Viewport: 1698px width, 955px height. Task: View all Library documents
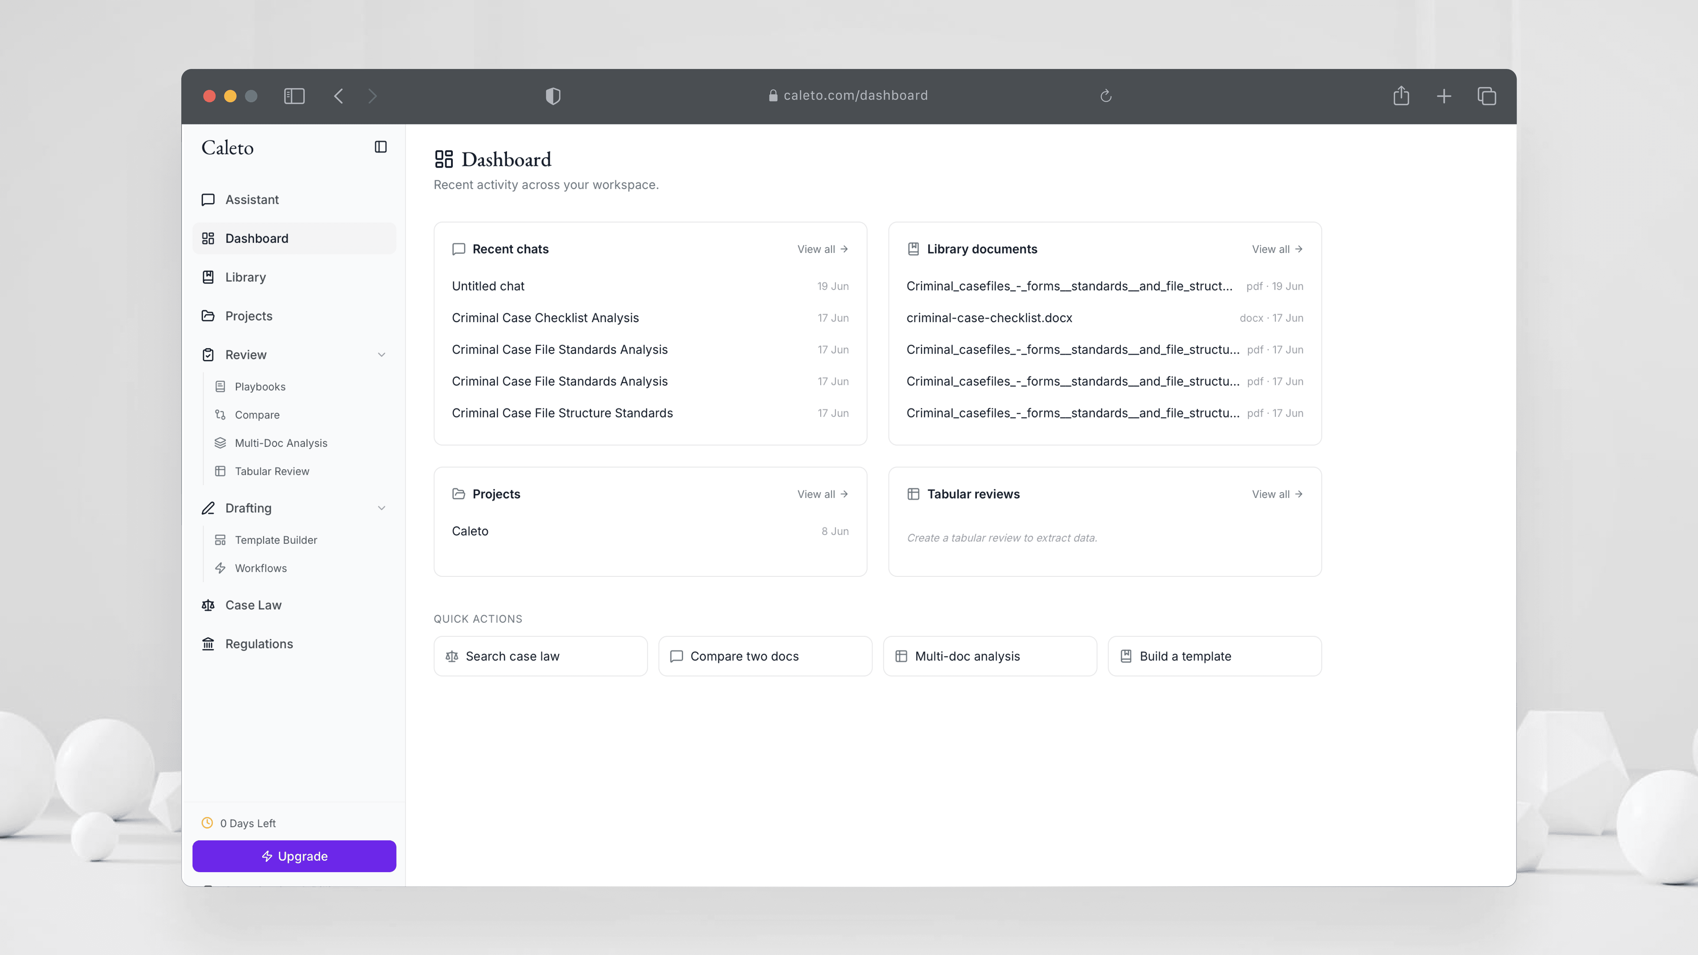1277,249
